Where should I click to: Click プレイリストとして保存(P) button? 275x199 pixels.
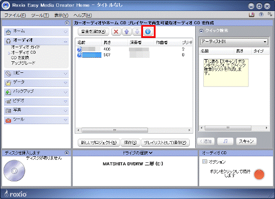click(165, 142)
